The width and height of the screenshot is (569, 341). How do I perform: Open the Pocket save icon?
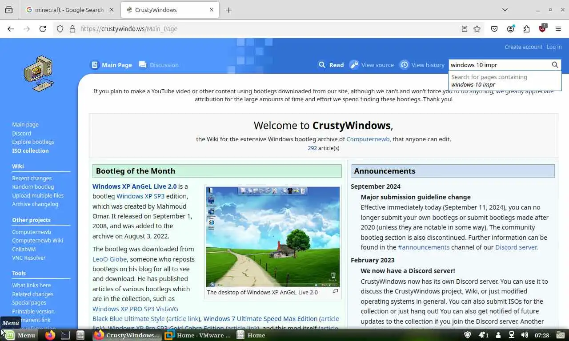pyautogui.click(x=494, y=29)
